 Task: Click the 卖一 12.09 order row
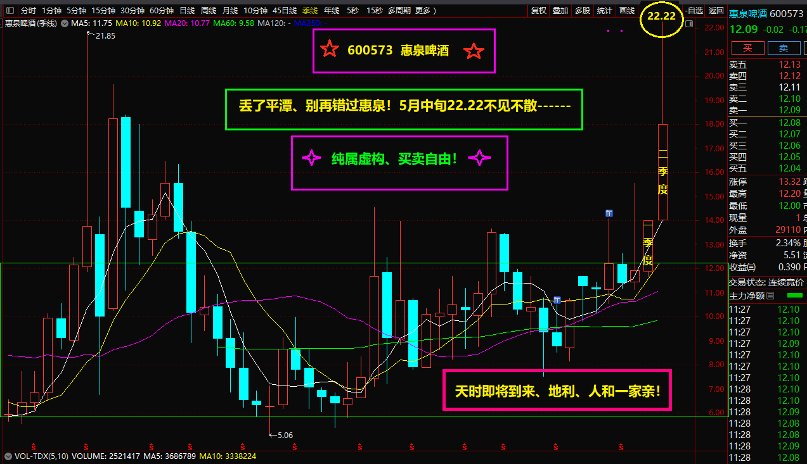point(766,110)
